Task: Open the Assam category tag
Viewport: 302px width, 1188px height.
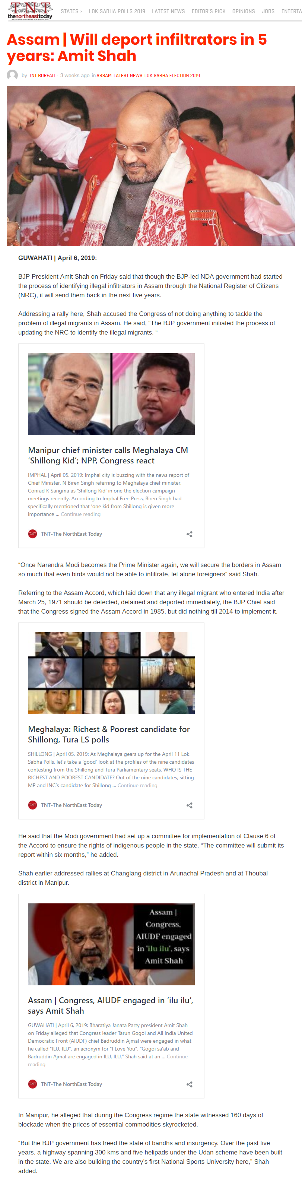Action: 104,76
